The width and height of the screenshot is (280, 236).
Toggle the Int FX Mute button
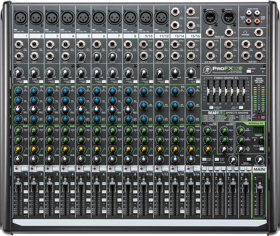coord(262,149)
